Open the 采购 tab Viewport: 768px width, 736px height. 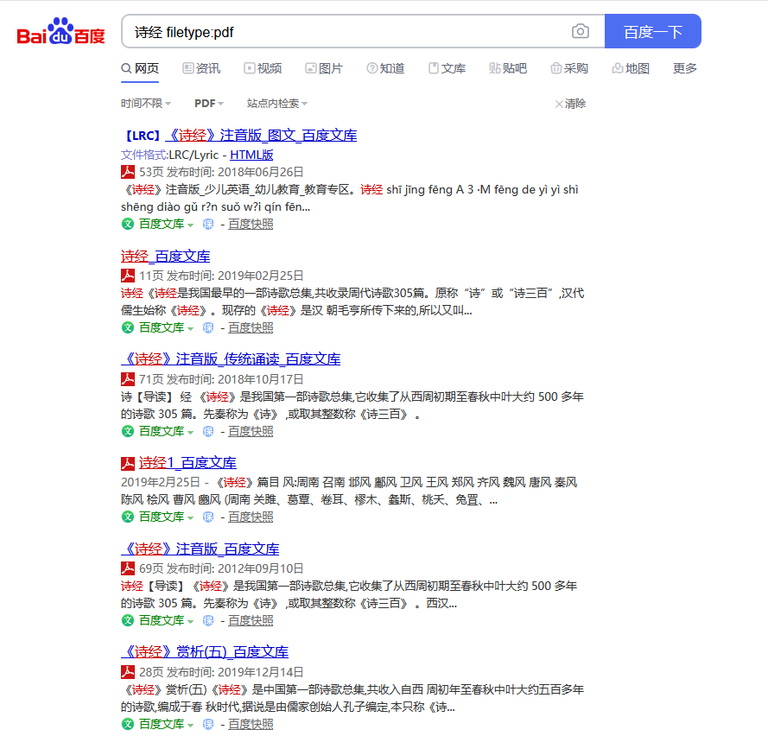coord(569,68)
